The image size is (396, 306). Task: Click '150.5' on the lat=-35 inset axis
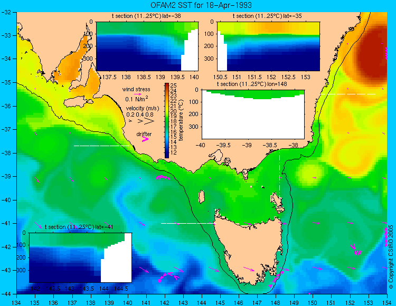click(221, 77)
